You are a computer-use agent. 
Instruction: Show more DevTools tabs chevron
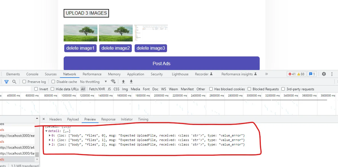click(266, 74)
